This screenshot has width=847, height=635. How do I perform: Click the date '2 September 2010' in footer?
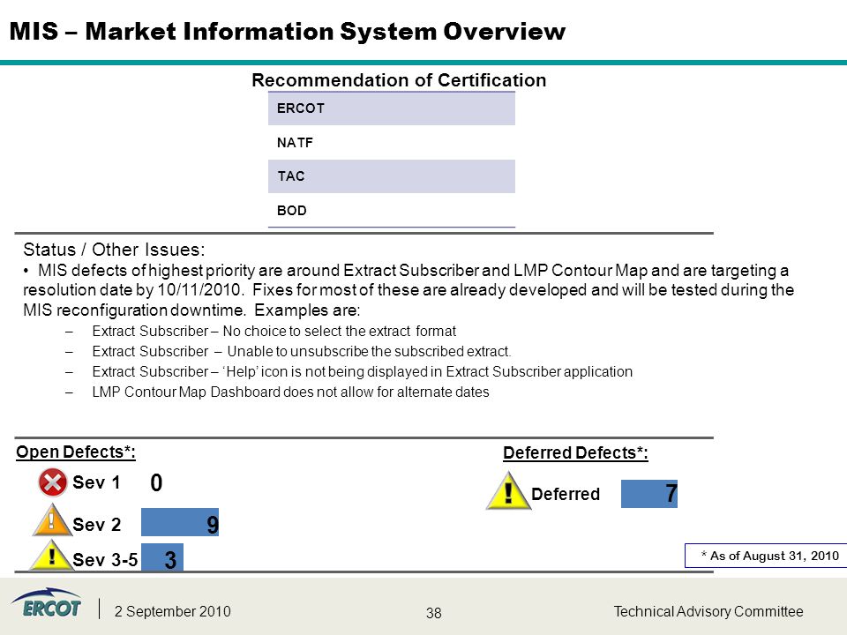(172, 611)
